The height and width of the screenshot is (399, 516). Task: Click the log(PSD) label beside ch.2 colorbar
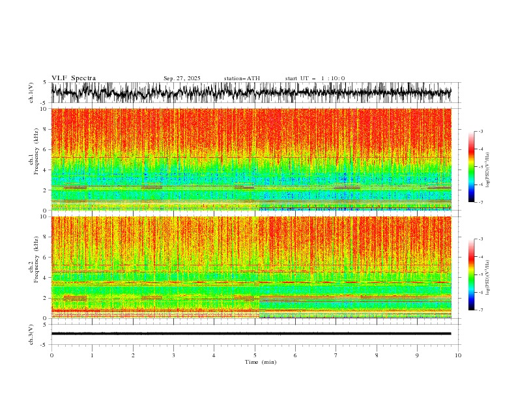point(487,278)
